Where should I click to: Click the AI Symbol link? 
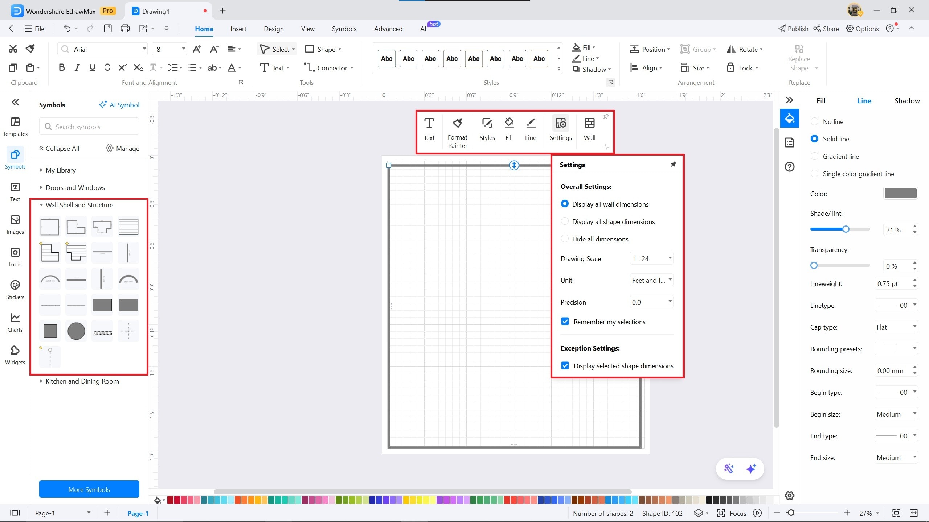119,105
